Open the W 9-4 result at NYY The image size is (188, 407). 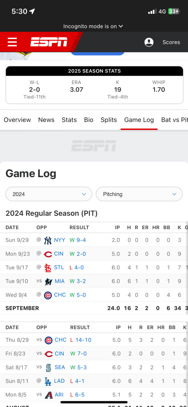point(78,240)
